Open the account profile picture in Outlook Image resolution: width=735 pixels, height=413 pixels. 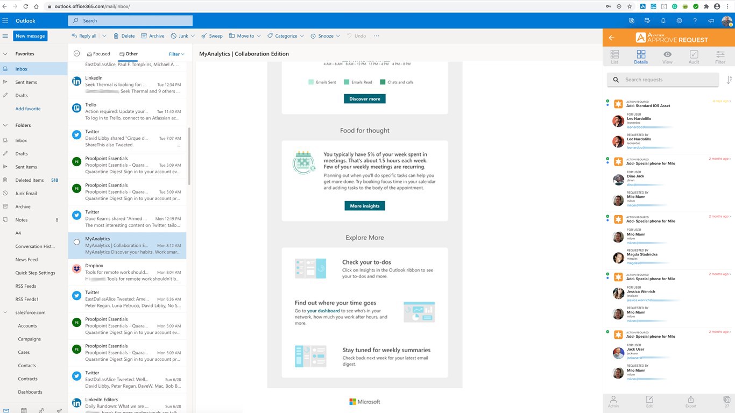[x=727, y=21]
